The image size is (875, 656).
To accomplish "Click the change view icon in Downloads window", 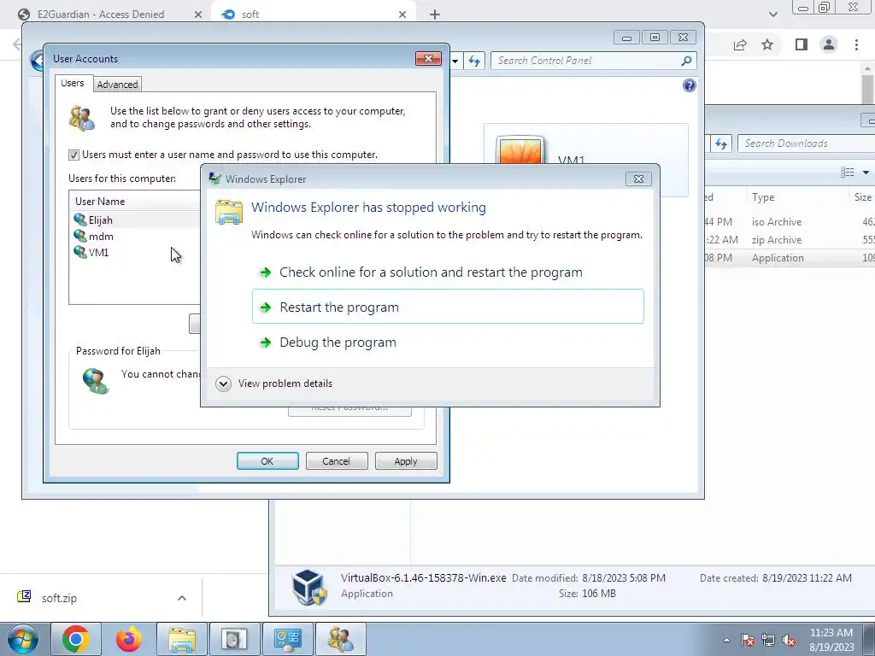I will pyautogui.click(x=847, y=173).
